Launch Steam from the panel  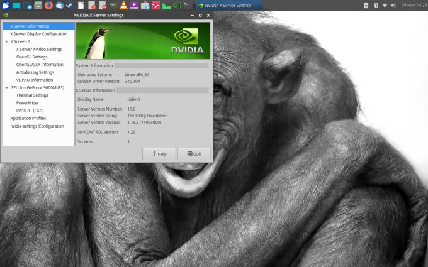[70, 5]
